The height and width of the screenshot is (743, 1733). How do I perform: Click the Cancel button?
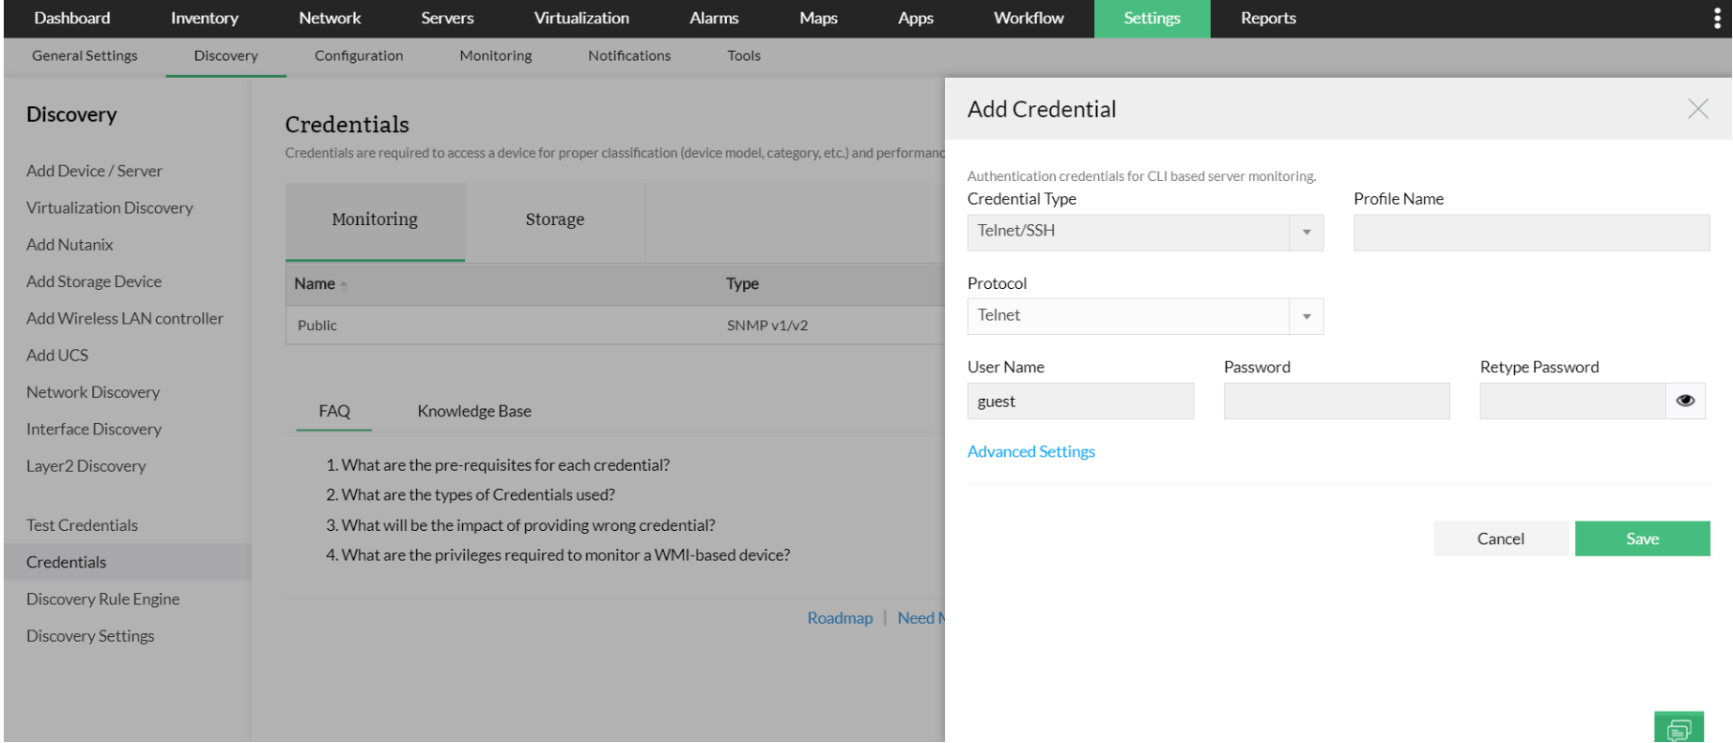tap(1500, 538)
